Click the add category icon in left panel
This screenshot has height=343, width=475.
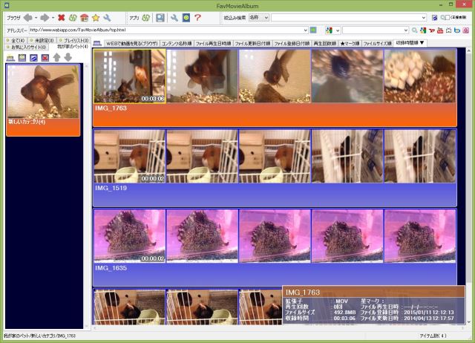(x=10, y=58)
